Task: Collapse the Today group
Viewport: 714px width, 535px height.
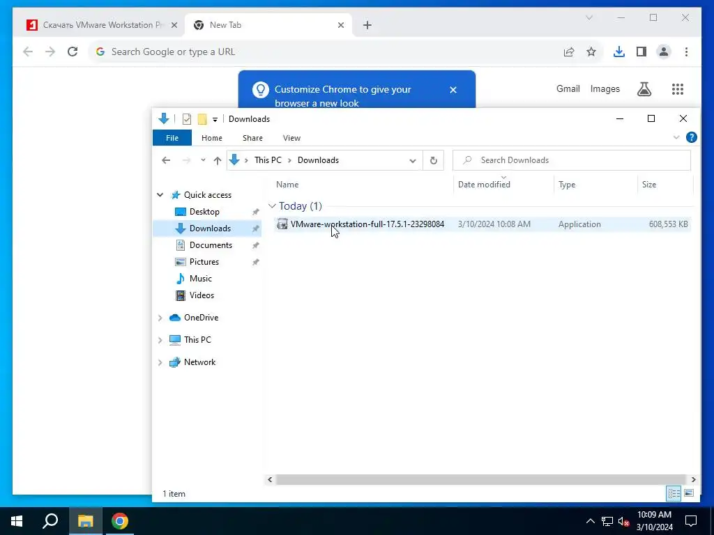Action: (273, 206)
